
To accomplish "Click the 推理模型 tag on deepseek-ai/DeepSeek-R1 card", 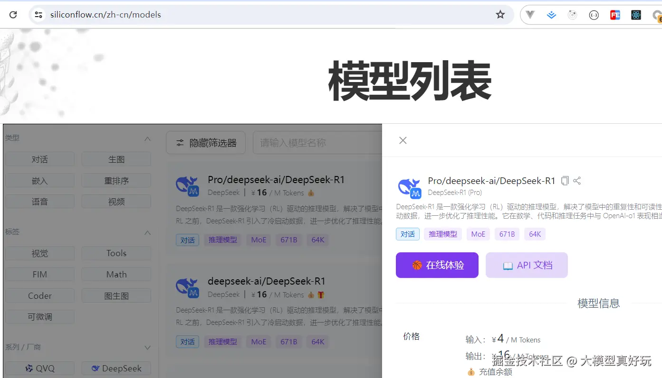I will pyautogui.click(x=223, y=341).
